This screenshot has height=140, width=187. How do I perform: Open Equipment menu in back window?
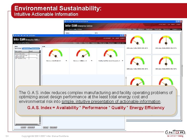click(x=149, y=29)
